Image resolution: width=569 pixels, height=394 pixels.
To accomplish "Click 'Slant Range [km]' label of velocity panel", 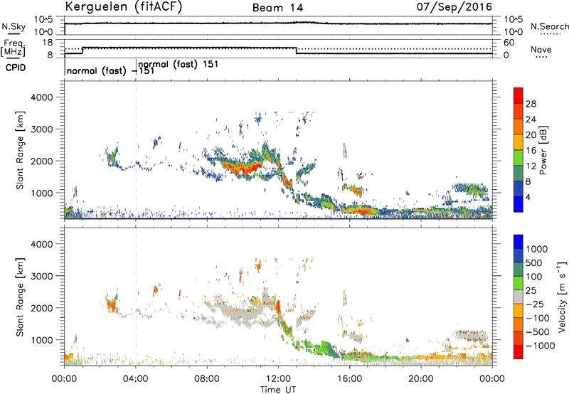I will coord(20,297).
